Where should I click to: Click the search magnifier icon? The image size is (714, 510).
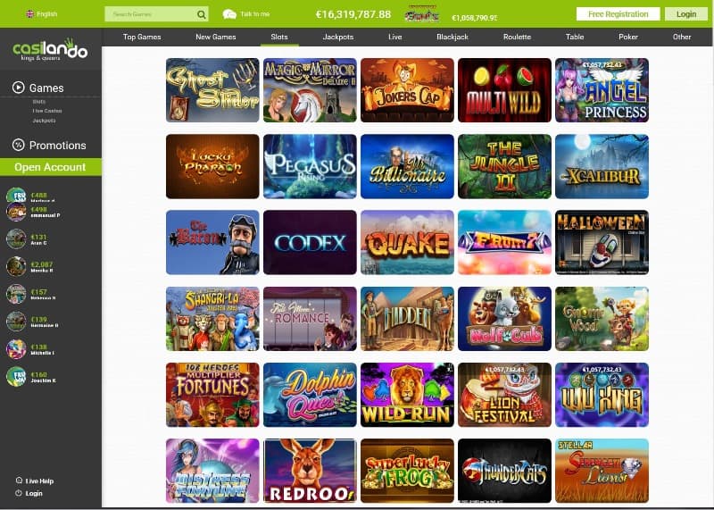pos(202,14)
